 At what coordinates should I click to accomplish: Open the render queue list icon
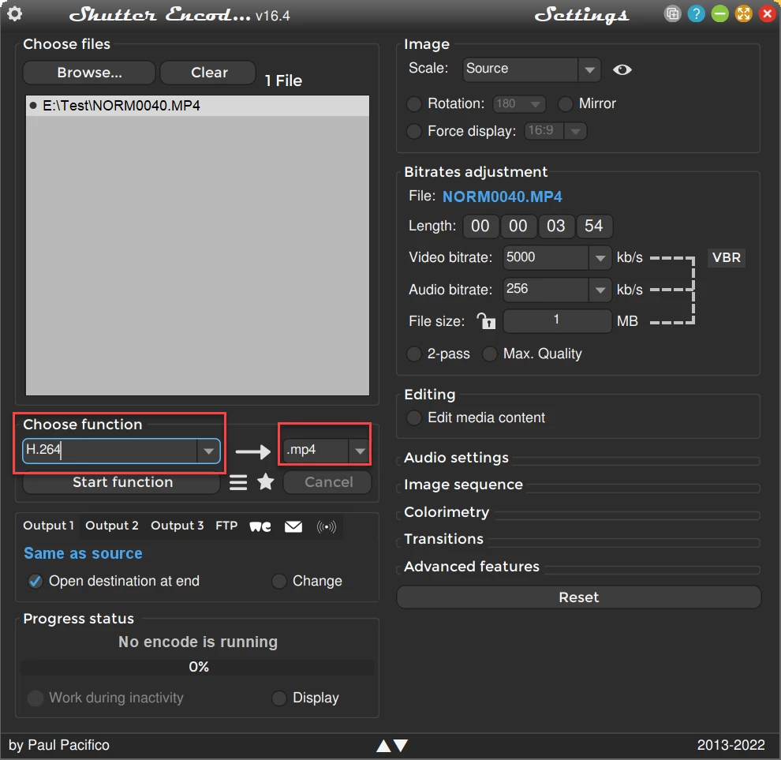click(x=238, y=482)
